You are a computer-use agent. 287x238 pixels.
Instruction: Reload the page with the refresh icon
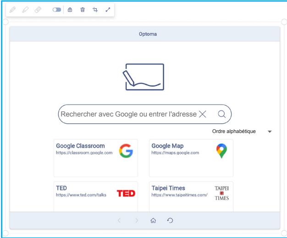coord(170,221)
